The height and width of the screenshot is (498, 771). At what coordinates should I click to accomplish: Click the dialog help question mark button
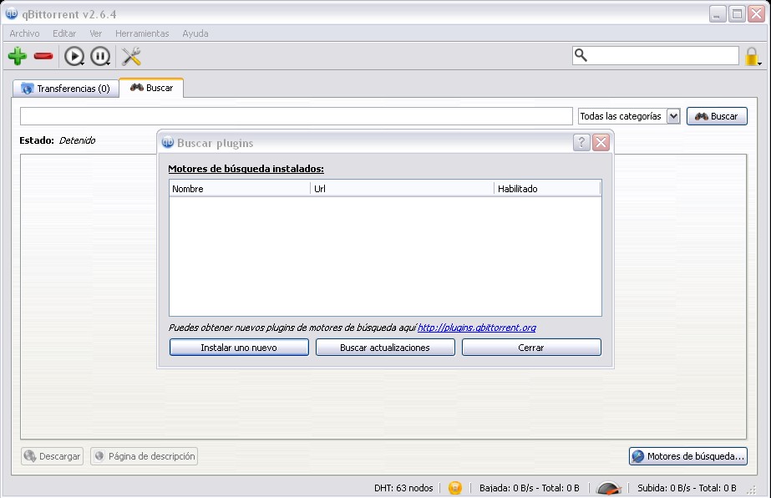pyautogui.click(x=581, y=143)
